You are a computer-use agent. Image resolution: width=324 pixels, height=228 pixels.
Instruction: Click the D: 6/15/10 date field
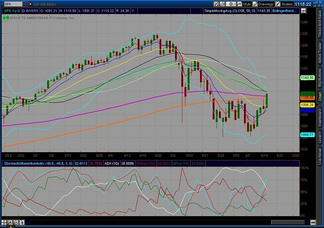coord(30,11)
